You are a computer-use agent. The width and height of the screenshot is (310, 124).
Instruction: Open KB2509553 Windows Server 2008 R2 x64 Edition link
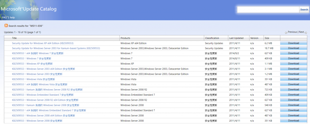[x=45, y=100]
